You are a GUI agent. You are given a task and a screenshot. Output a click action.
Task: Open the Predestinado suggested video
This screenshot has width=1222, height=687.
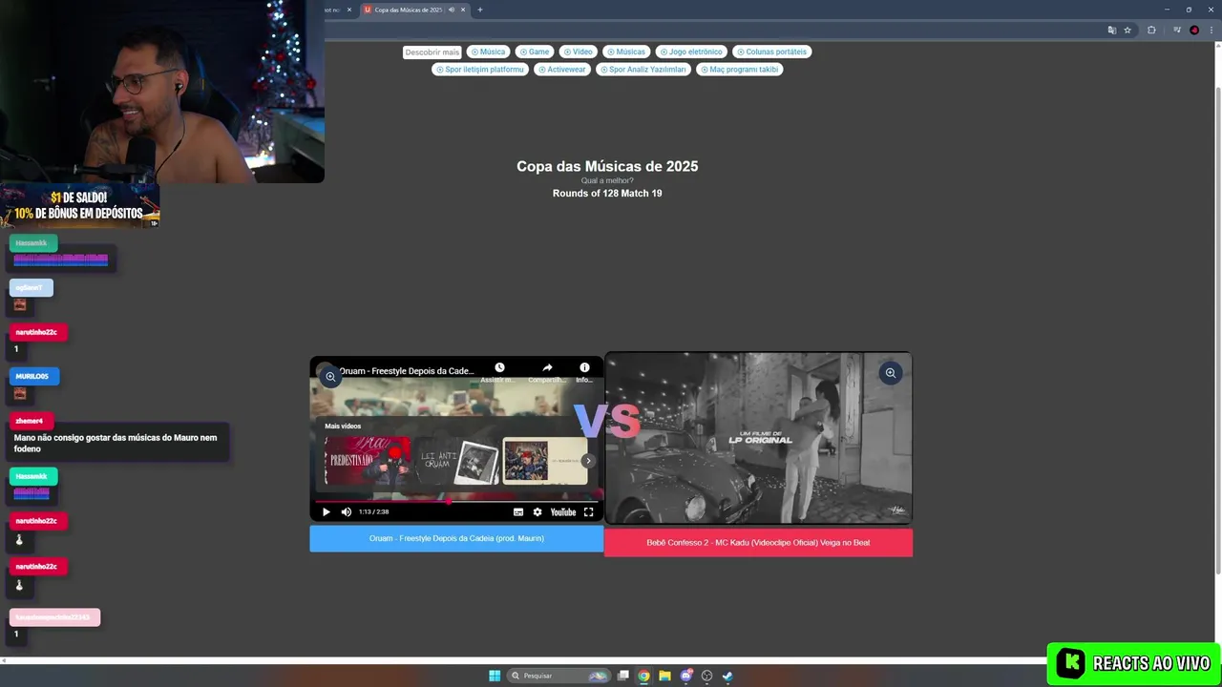tap(368, 461)
